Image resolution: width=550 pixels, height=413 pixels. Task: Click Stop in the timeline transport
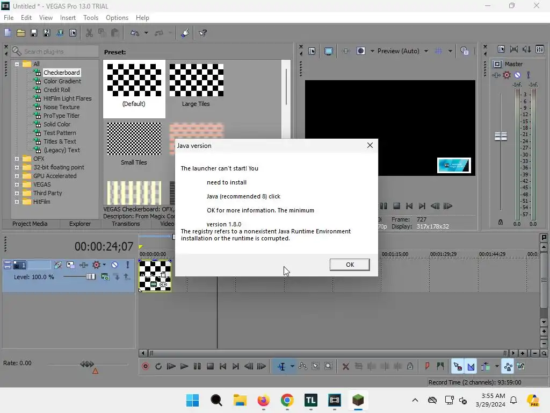point(210,366)
